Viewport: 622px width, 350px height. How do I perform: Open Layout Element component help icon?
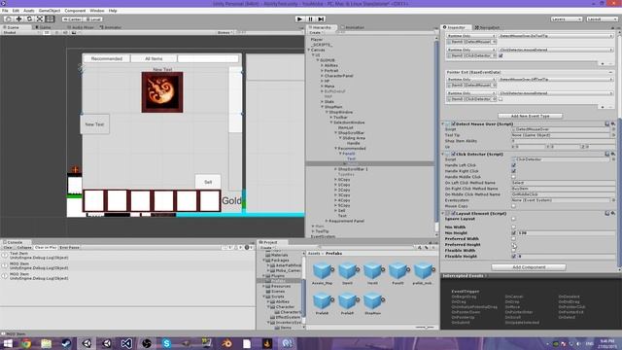click(606, 214)
